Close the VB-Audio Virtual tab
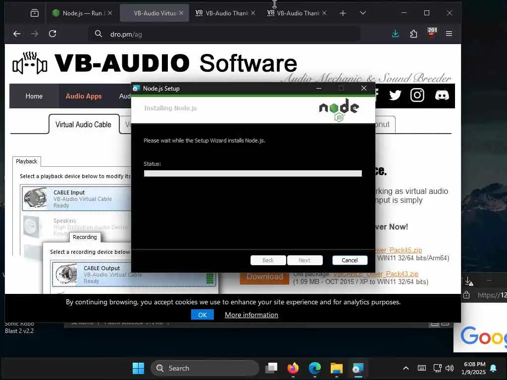 tap(181, 13)
